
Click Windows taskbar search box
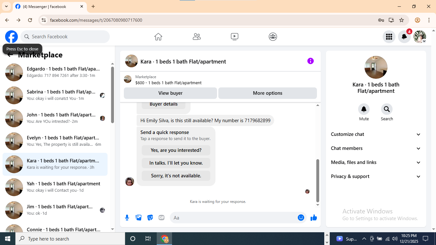pyautogui.click(x=70, y=239)
